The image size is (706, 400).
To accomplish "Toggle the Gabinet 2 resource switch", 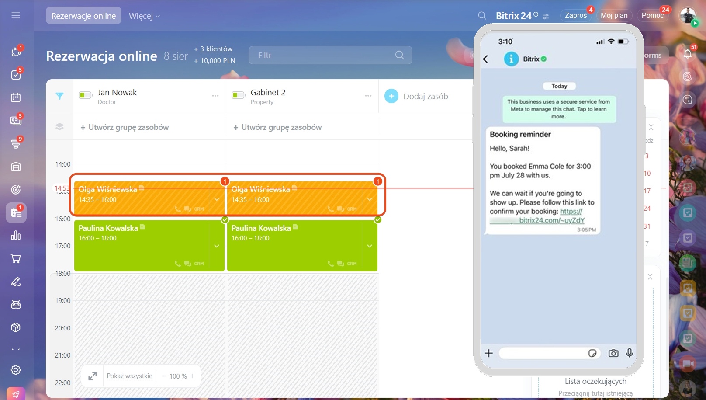I will pyautogui.click(x=238, y=95).
